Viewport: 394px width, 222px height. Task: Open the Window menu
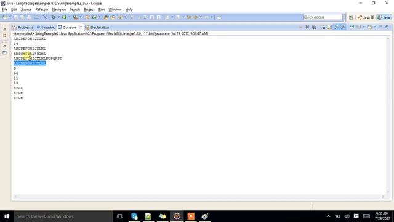point(115,10)
